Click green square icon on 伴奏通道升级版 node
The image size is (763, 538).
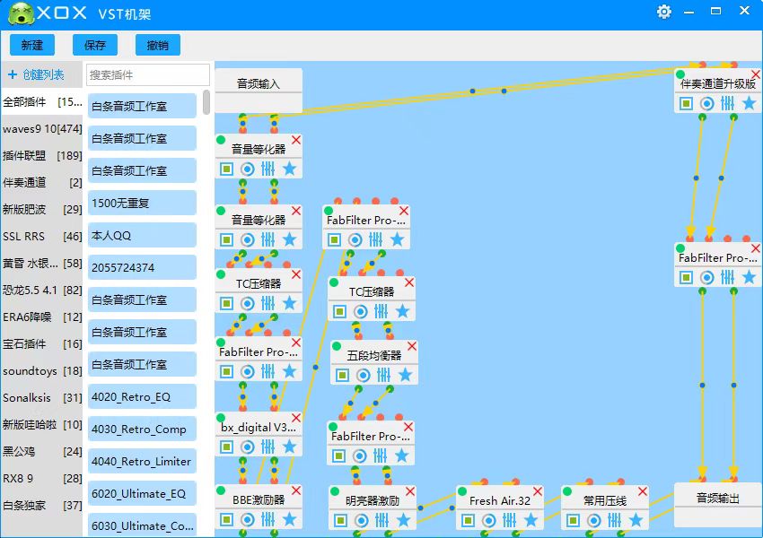pyautogui.click(x=686, y=103)
